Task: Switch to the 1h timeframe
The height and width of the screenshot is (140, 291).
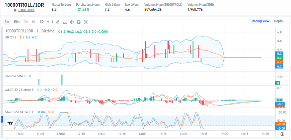Action: click(25, 22)
